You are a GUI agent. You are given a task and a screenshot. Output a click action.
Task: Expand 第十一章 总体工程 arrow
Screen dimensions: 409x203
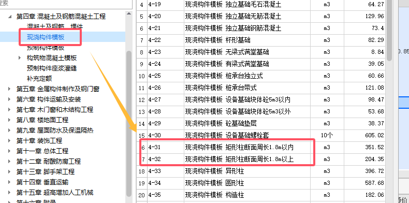[x=10, y=151]
